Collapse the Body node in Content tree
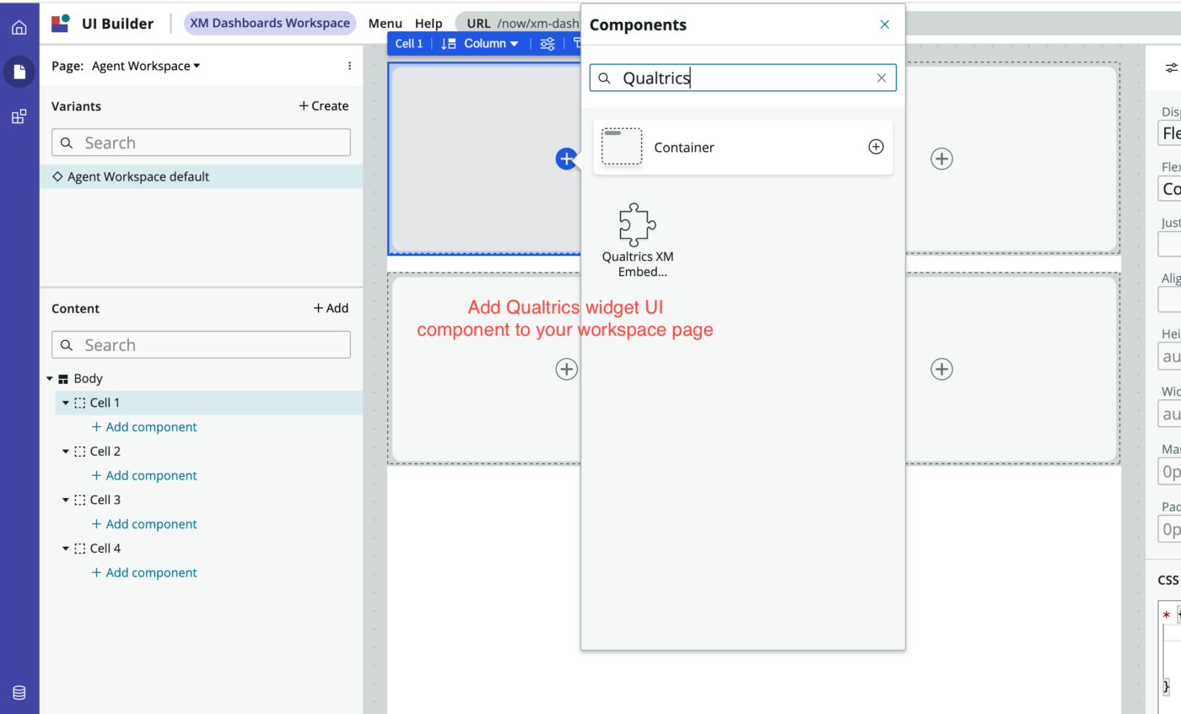The width and height of the screenshot is (1181, 714). [x=49, y=378]
